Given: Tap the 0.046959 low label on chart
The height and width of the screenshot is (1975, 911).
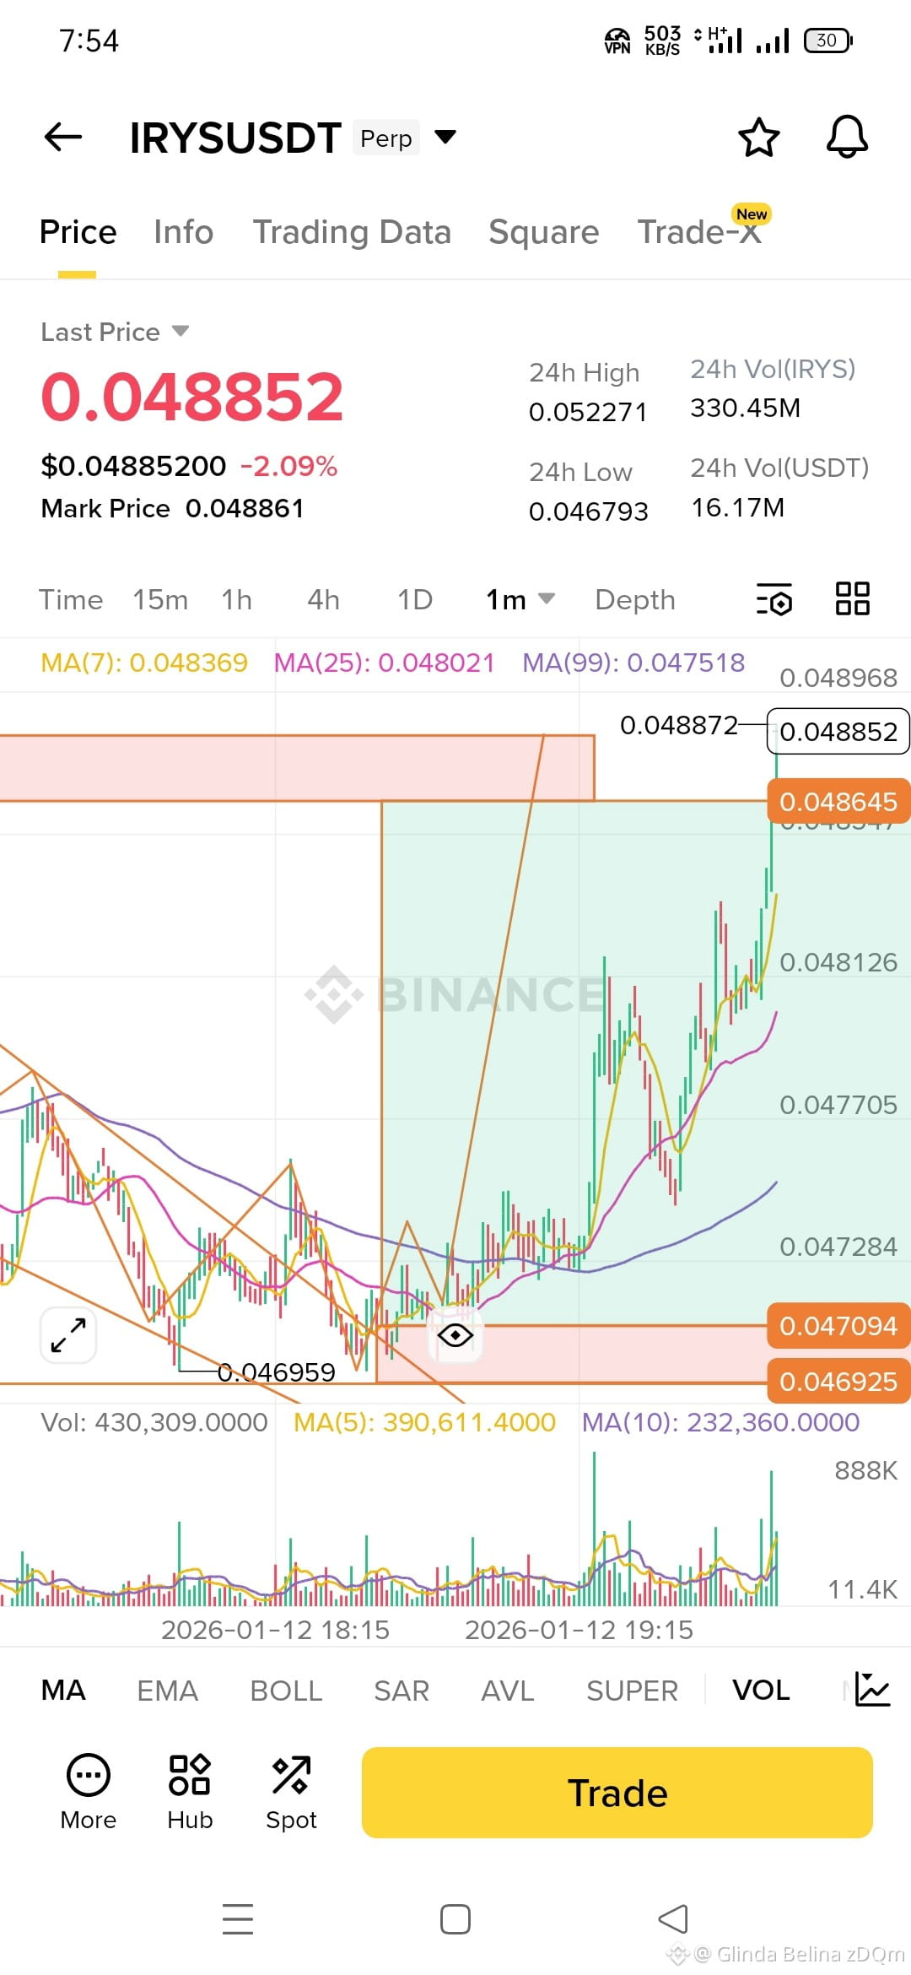Looking at the screenshot, I should tap(277, 1372).
